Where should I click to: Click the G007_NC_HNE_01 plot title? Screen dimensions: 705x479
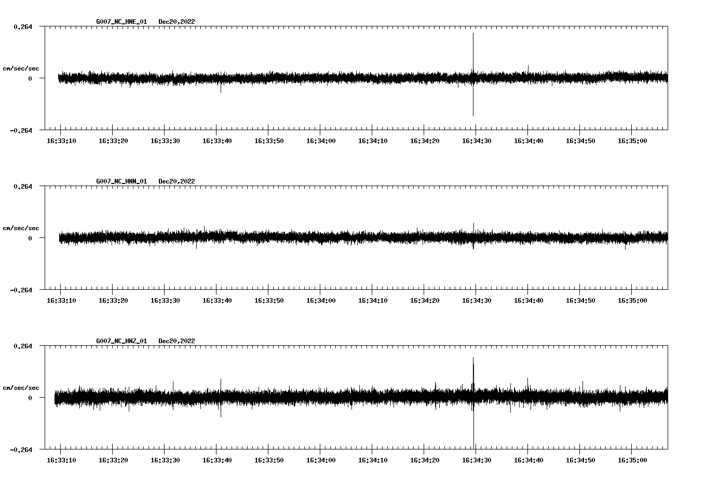click(x=121, y=22)
